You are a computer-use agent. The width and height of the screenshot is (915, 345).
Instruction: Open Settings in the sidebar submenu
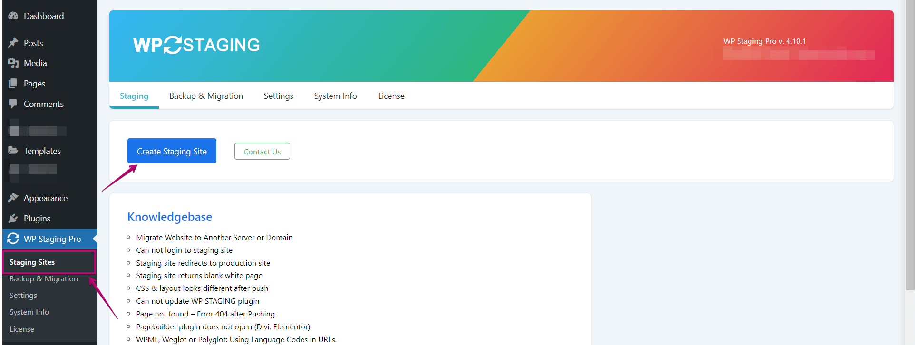pyautogui.click(x=23, y=296)
